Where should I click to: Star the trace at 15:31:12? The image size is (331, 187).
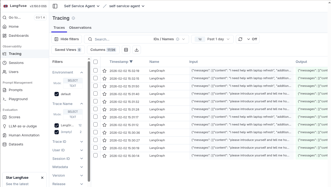tap(104, 125)
